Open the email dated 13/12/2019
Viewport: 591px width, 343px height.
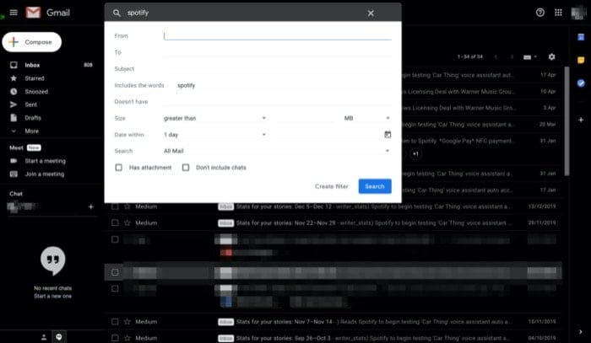coord(335,206)
